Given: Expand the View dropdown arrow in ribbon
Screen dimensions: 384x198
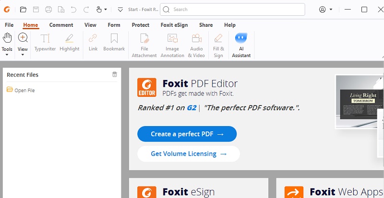Looking at the screenshot, I should pyautogui.click(x=23, y=55).
